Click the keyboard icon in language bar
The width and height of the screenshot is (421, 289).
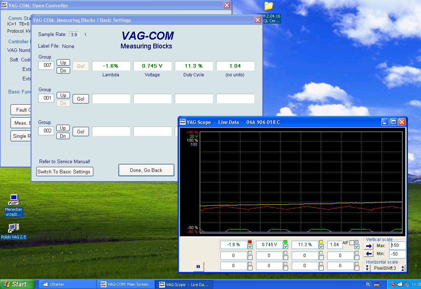point(377,284)
